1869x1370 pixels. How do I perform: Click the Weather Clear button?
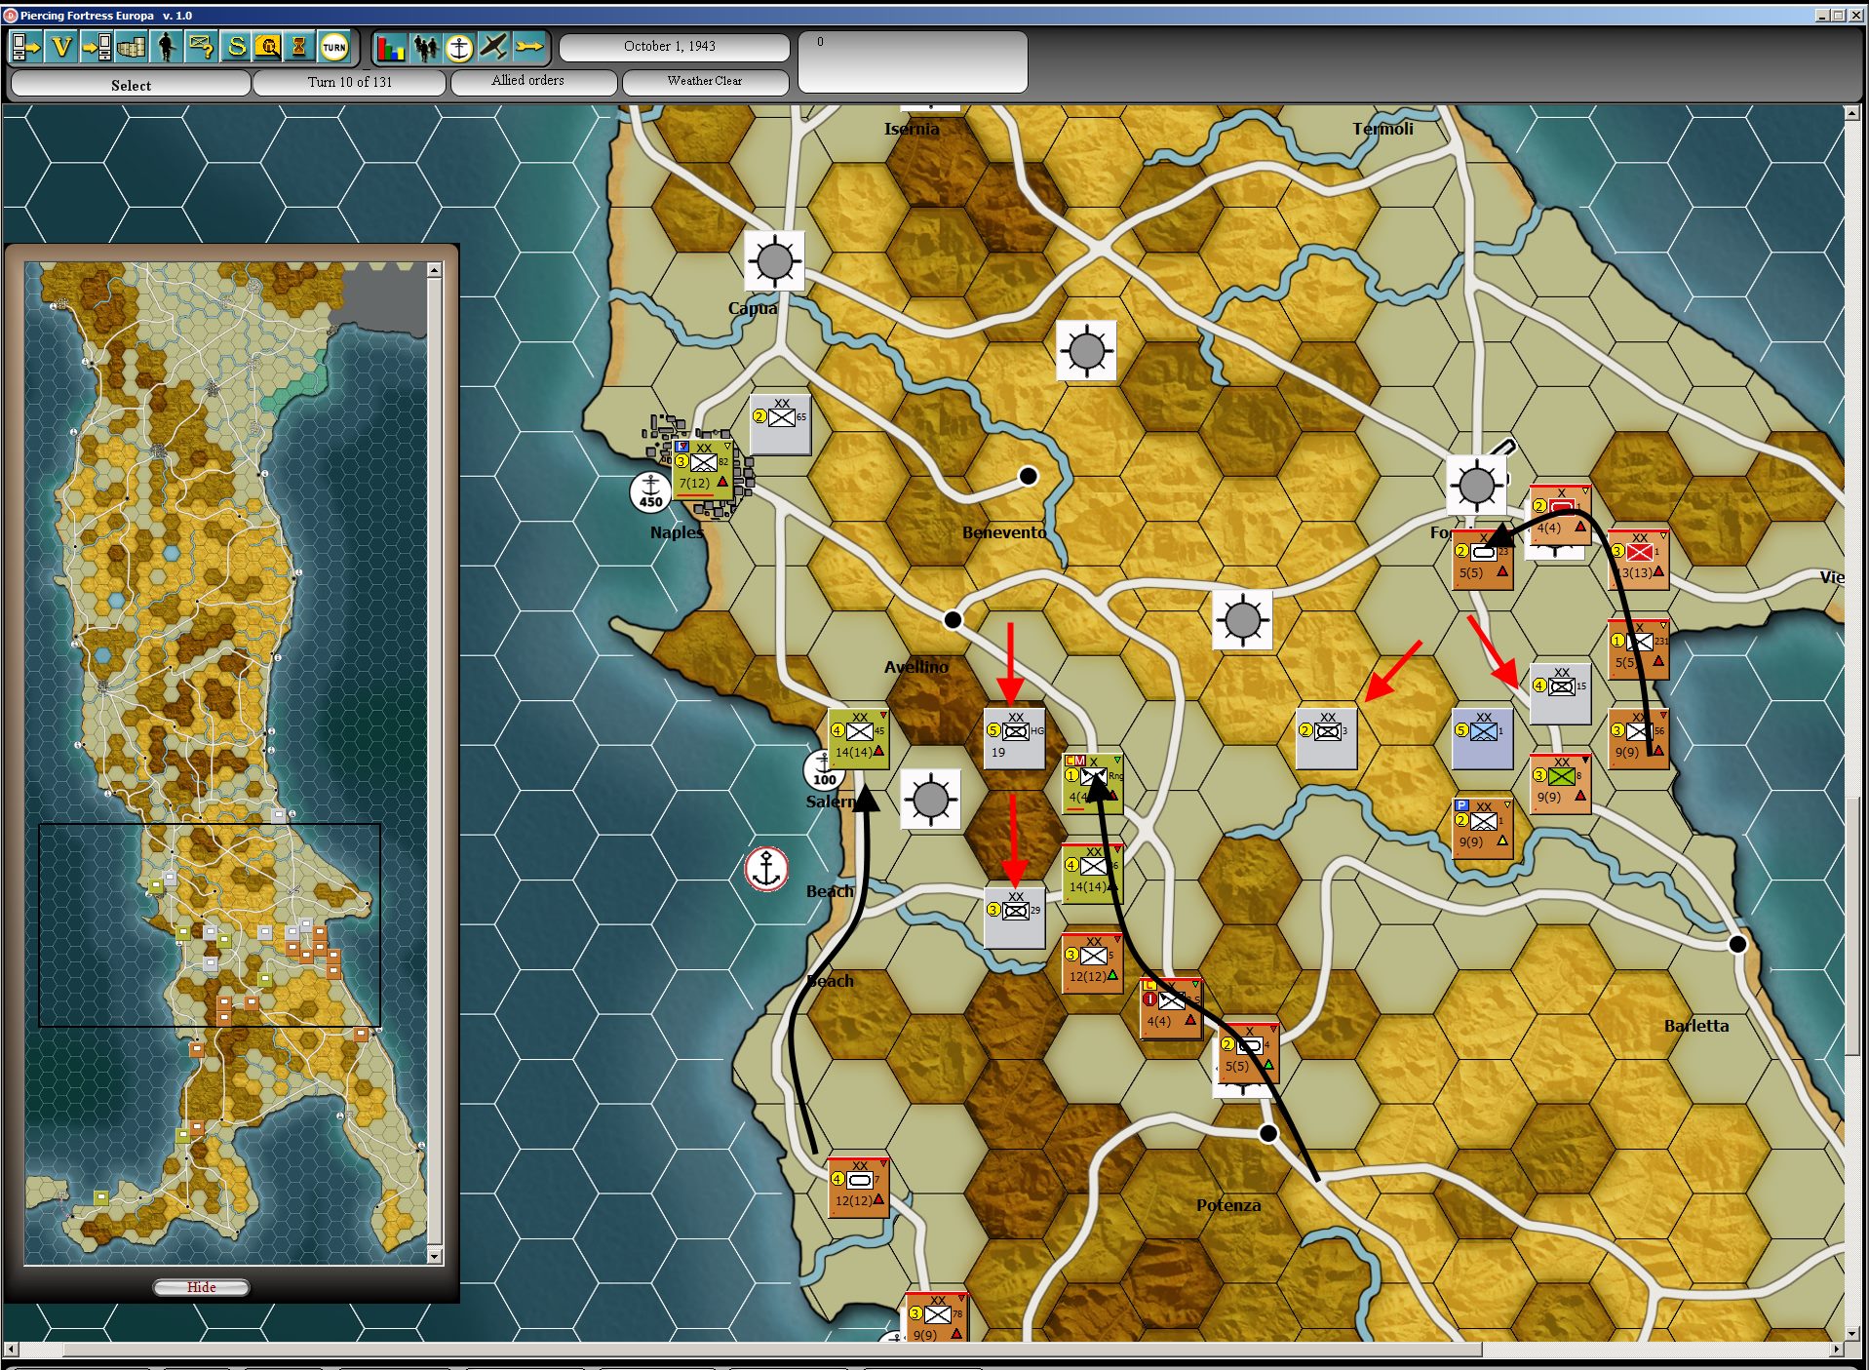coord(705,81)
